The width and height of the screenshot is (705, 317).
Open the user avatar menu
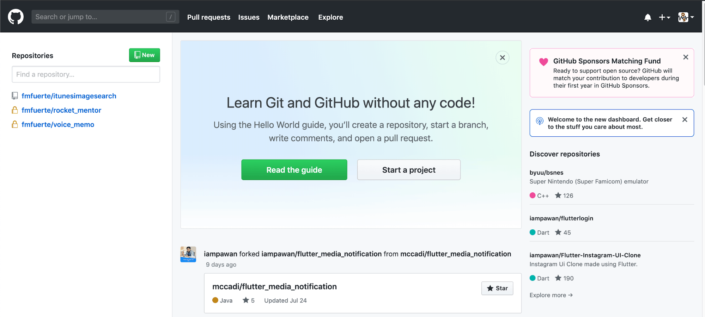[686, 17]
